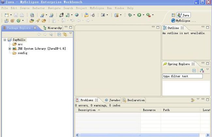Click the New Java Project icon

(7, 20)
